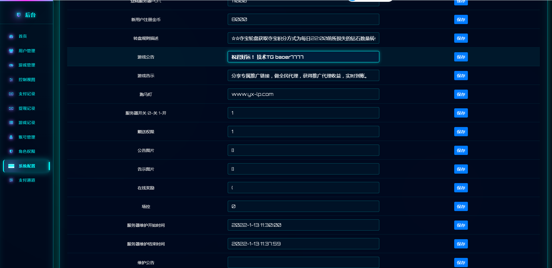The height and width of the screenshot is (268, 552).
Task: Click the 角色权限 shield icon
Action: click(x=11, y=151)
